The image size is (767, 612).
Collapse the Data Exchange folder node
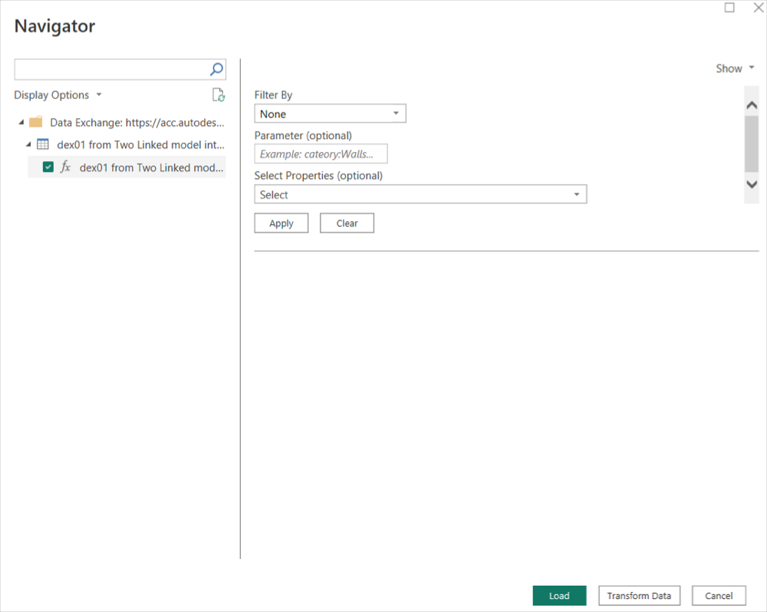pyautogui.click(x=21, y=122)
